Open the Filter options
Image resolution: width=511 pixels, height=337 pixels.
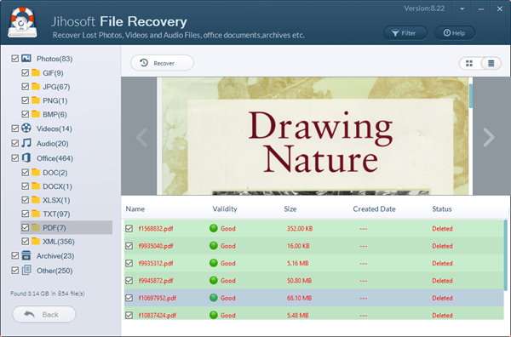point(405,33)
